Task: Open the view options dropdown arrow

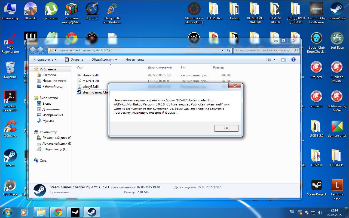Action: tap(274, 60)
